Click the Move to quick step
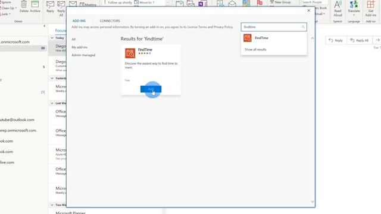Viewport: 381px width, 214px height. [145, 2]
